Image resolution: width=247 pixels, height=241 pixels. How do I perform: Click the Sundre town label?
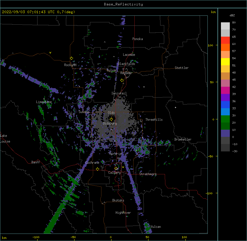click(x=84, y=112)
